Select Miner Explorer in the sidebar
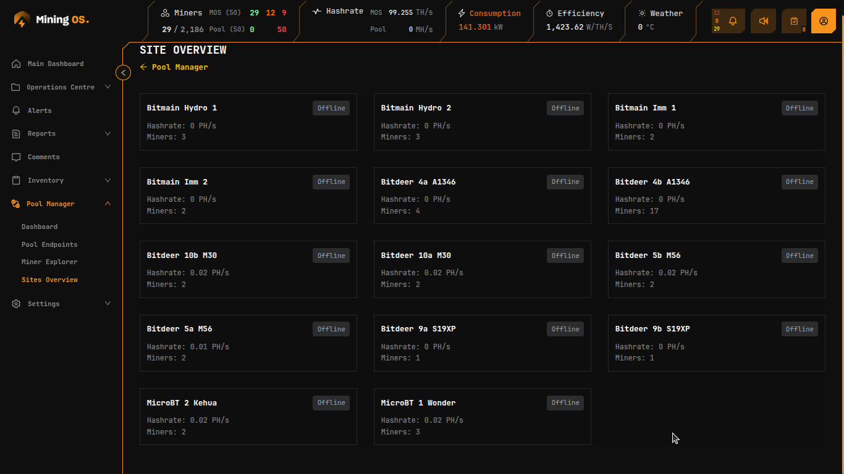Image resolution: width=844 pixels, height=474 pixels. point(50,262)
